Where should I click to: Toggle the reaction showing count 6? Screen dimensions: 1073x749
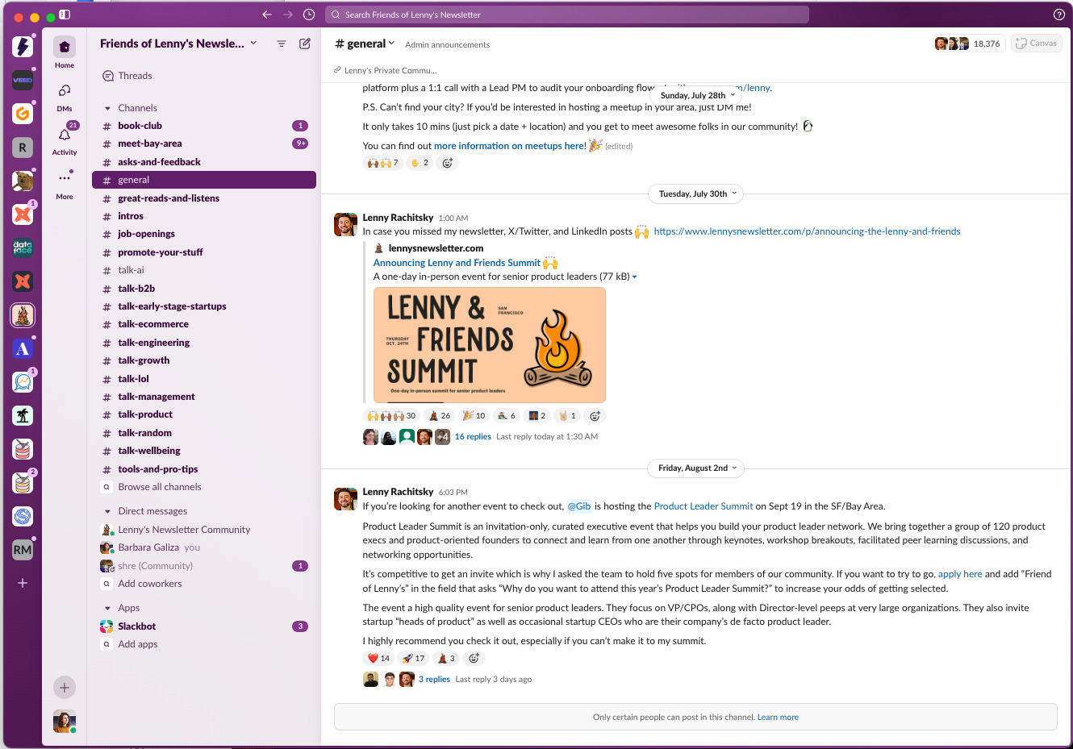(x=506, y=416)
